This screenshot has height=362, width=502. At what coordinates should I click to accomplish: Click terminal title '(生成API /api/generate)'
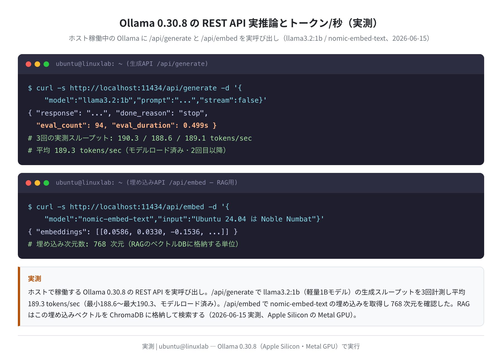167,64
